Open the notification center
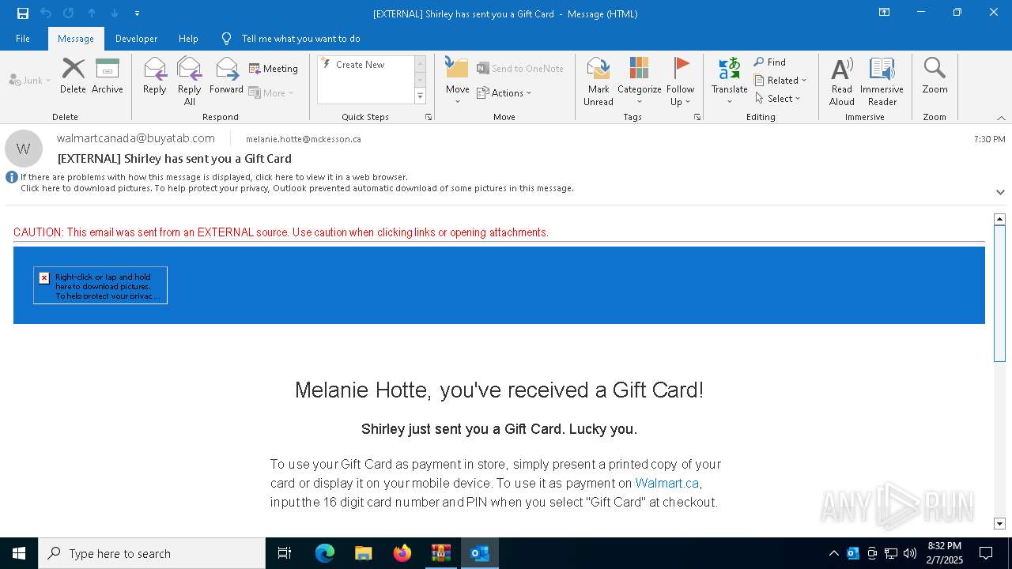The image size is (1012, 569). [986, 553]
